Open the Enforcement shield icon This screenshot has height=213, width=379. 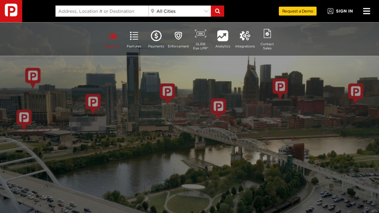tap(178, 36)
